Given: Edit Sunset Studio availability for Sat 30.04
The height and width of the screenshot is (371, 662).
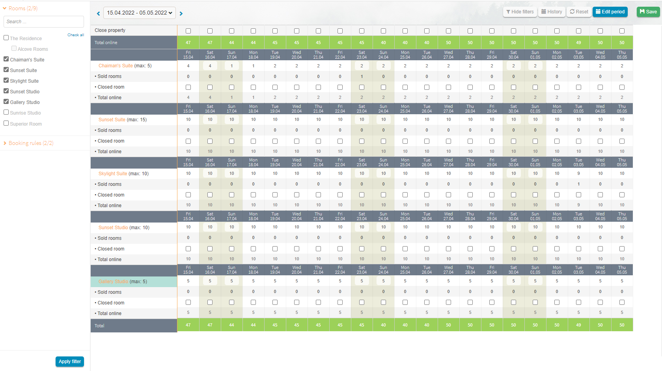Looking at the screenshot, I should tap(513, 227).
